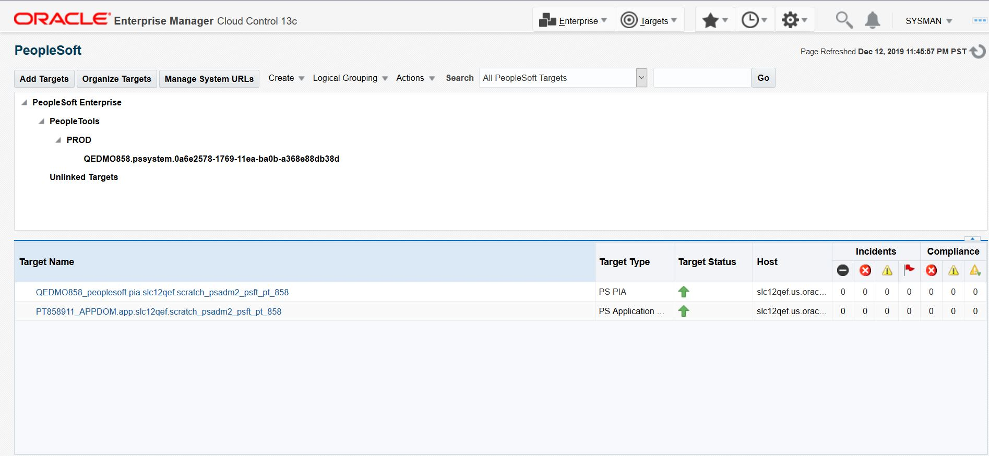Click the Compliance header group
The height and width of the screenshot is (456, 989).
pos(953,251)
